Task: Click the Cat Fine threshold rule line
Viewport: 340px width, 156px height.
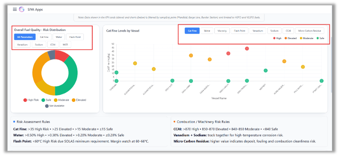Action: (63, 129)
